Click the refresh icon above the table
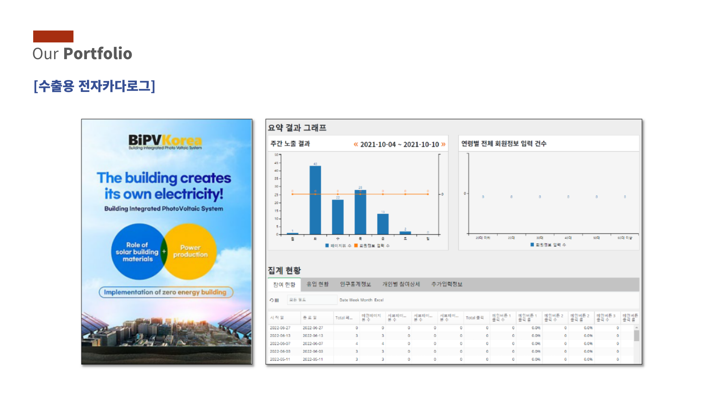This screenshot has width=716, height=402. coord(271,300)
